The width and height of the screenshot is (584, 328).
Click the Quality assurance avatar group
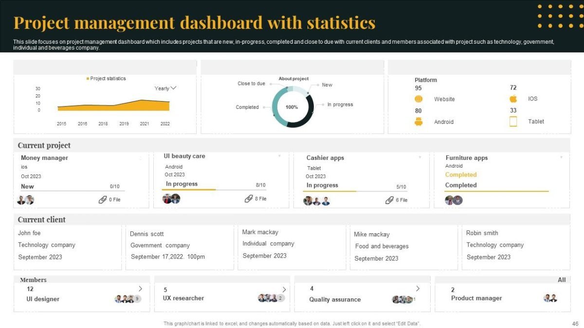[404, 299]
